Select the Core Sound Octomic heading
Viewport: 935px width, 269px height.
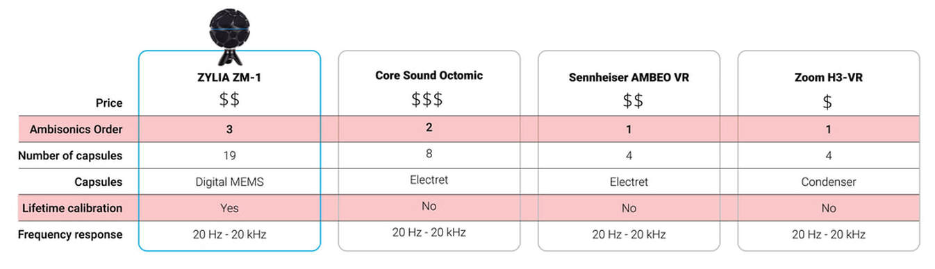[429, 75]
